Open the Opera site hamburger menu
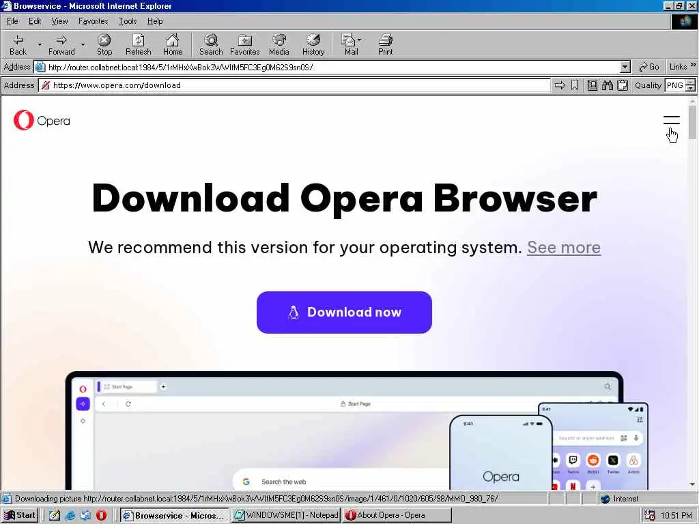 (x=672, y=120)
